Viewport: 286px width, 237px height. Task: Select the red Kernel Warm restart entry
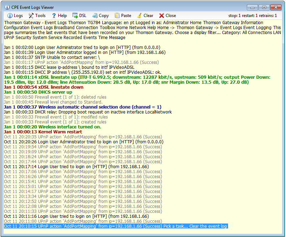(x=43, y=132)
